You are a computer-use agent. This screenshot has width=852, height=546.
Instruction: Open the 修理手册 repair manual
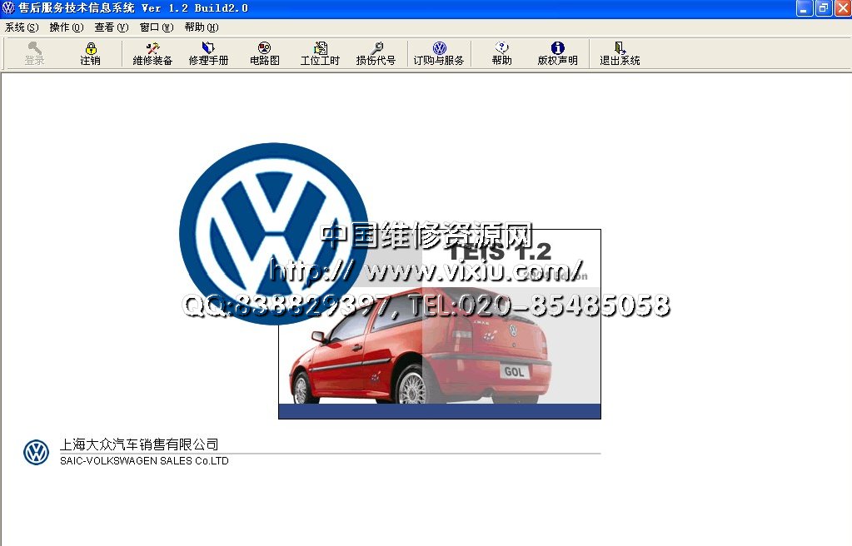tap(208, 53)
